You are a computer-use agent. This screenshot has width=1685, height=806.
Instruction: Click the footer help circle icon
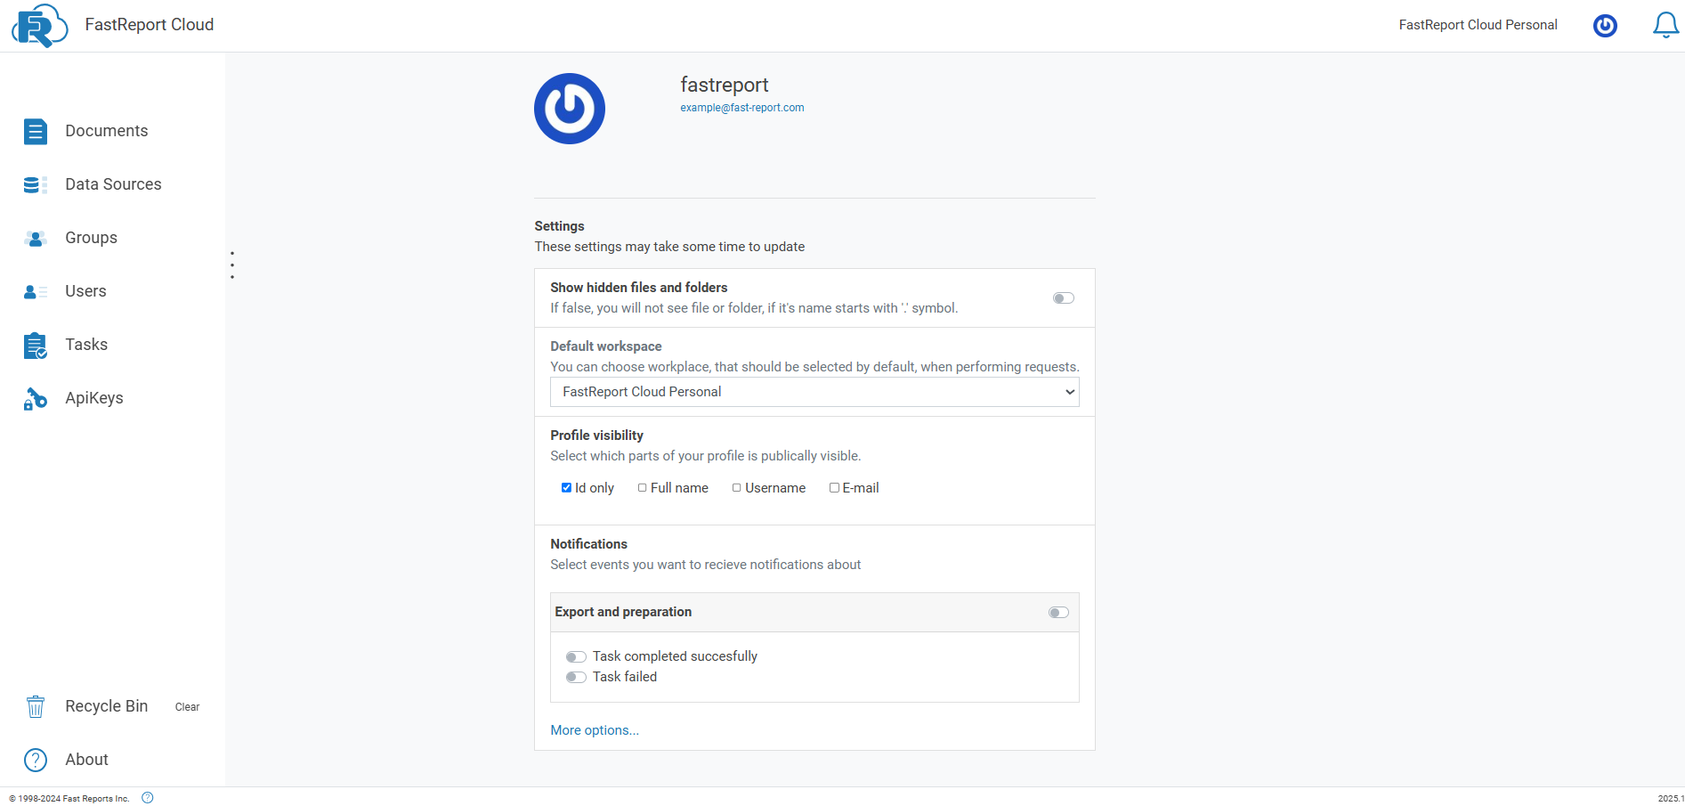point(148,798)
